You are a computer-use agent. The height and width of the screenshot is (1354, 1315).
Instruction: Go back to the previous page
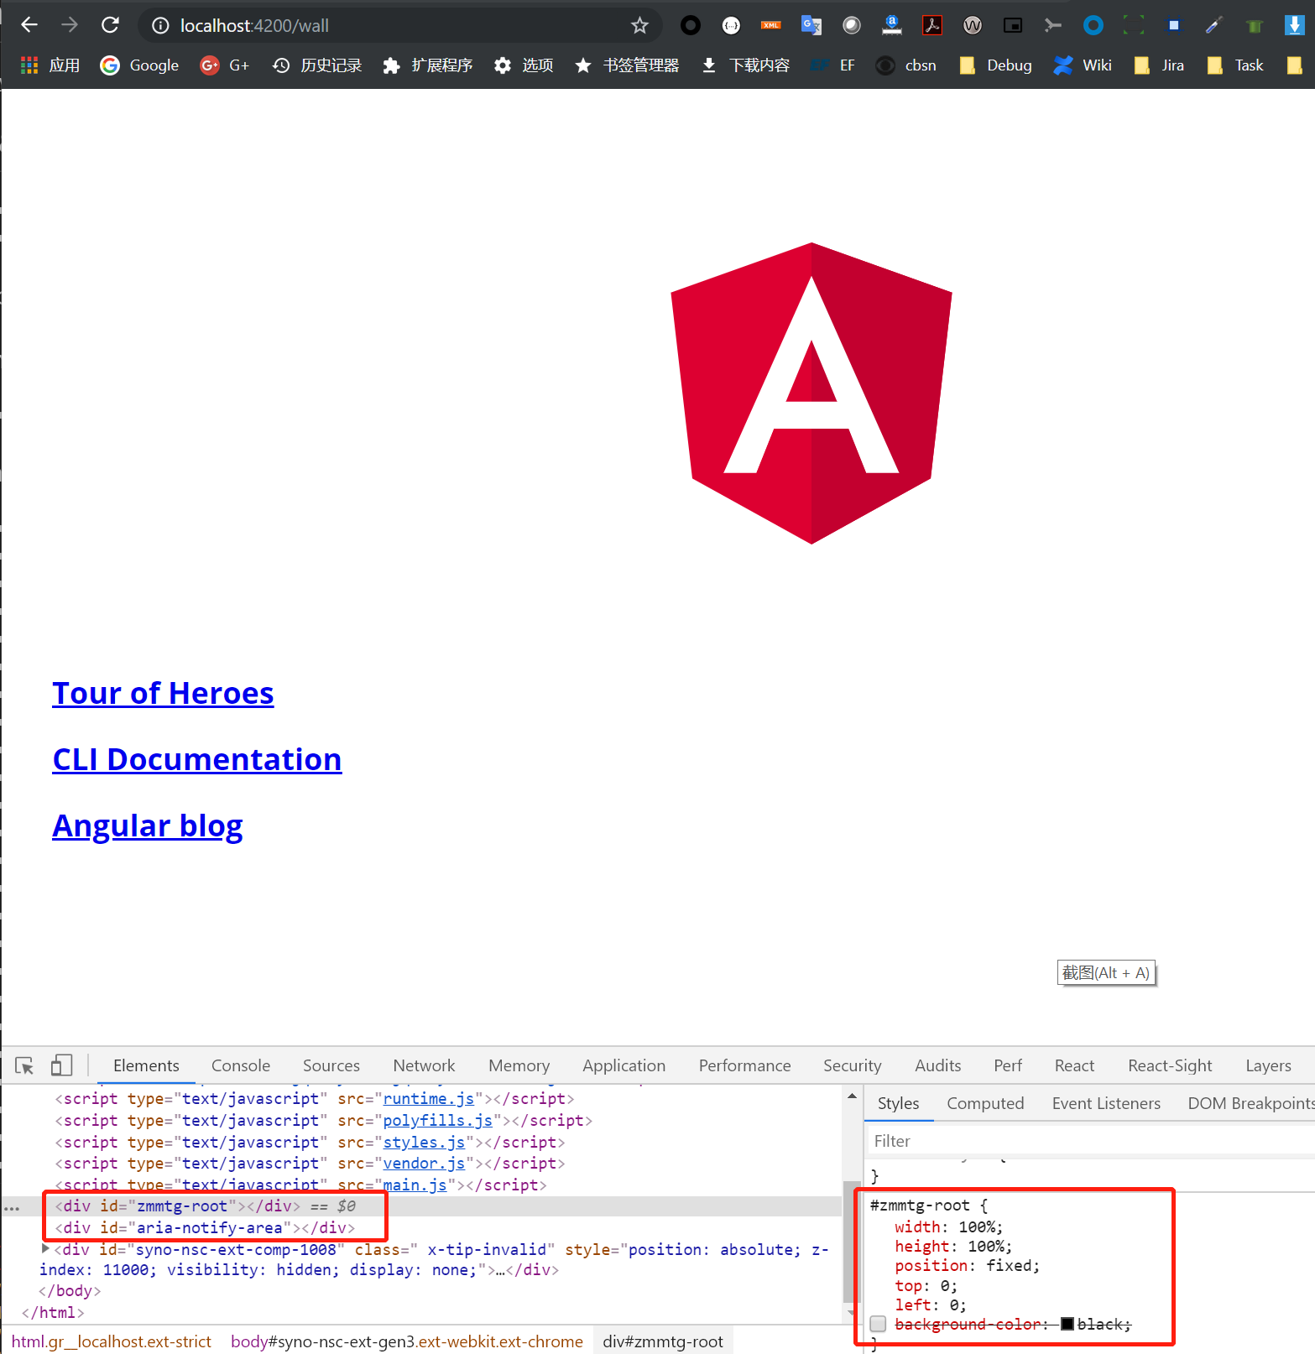(29, 25)
